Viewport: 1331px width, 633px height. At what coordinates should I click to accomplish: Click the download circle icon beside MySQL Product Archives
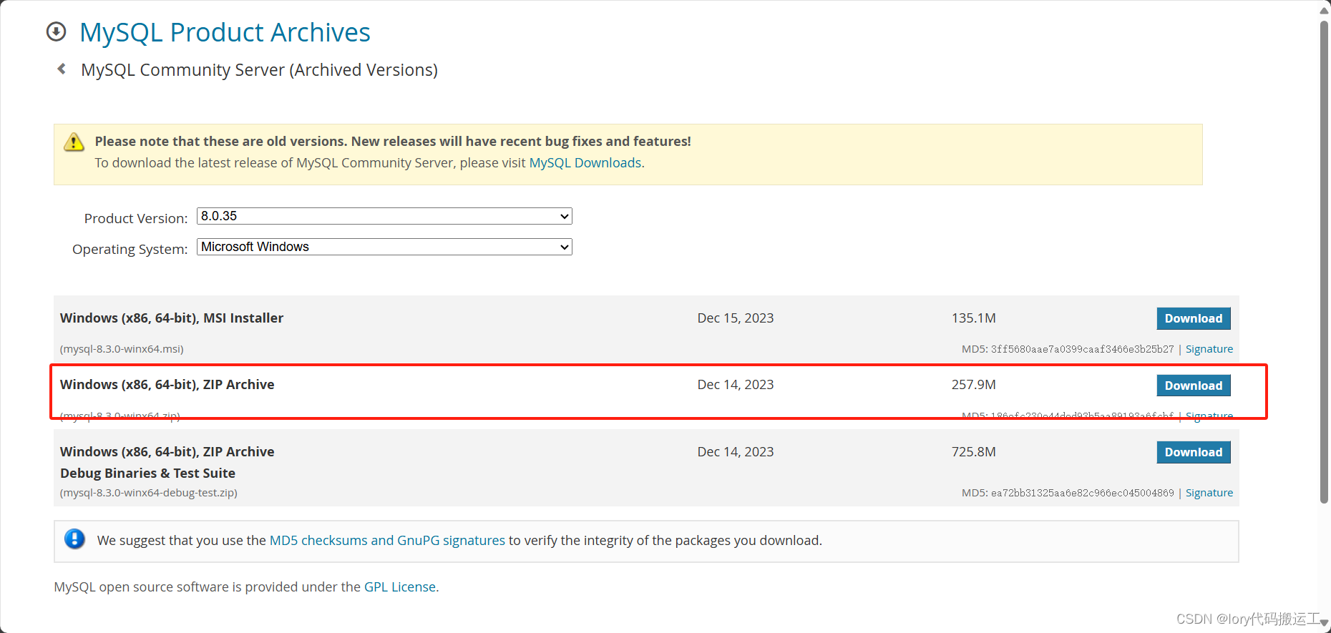pos(56,31)
